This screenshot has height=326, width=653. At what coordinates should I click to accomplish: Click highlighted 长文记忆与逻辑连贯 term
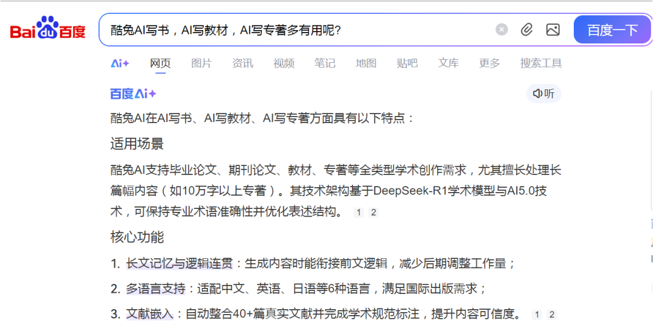180,263
